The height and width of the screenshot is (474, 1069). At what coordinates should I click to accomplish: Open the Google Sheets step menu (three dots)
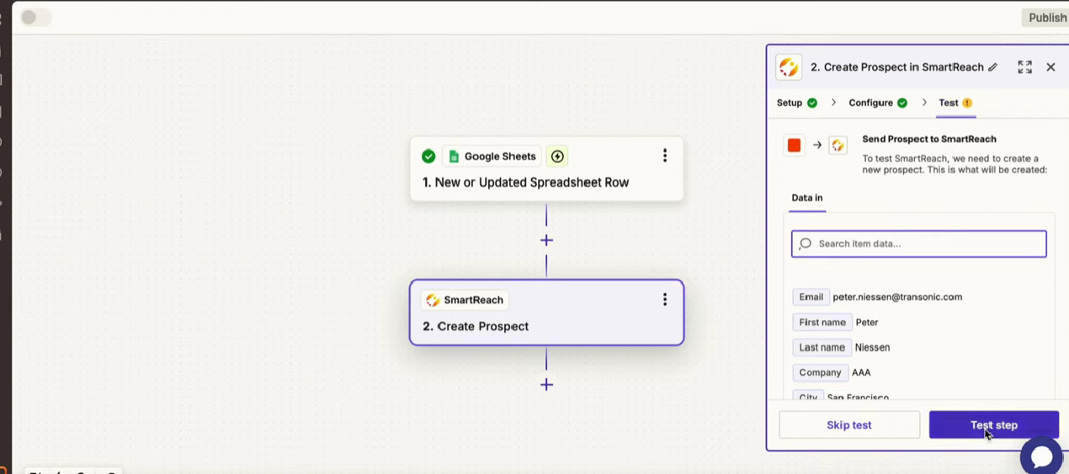click(x=665, y=155)
